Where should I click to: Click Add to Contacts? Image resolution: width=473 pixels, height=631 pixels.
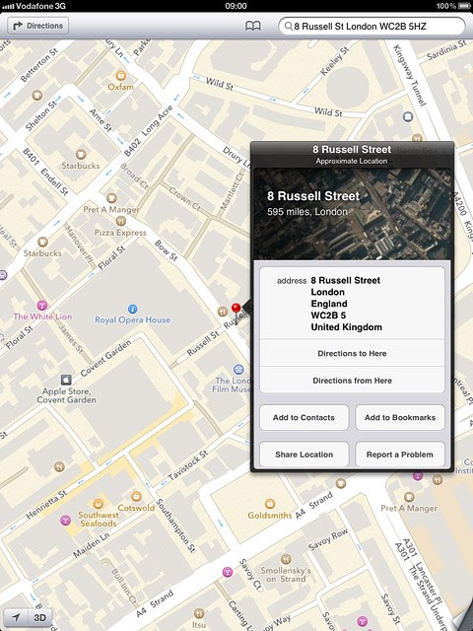point(304,418)
